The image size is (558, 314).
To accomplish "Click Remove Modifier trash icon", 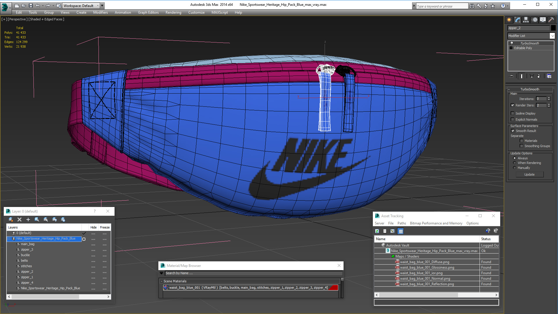I will point(539,76).
